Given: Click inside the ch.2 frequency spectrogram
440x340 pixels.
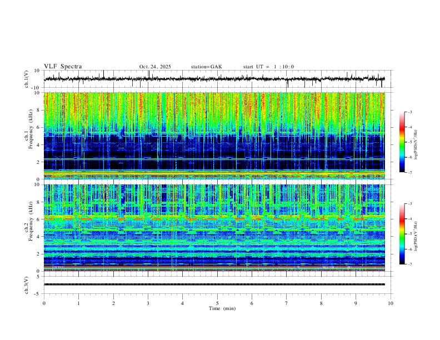Looking at the screenshot, I should click(x=214, y=228).
